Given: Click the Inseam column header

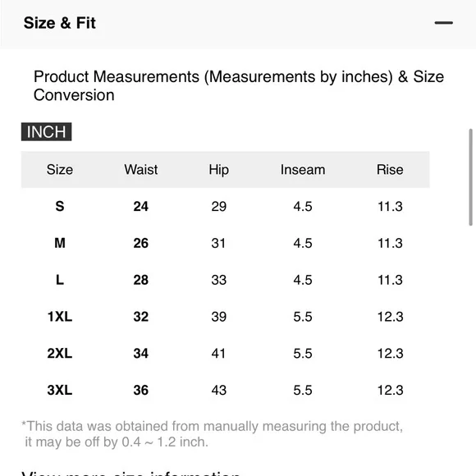Looking at the screenshot, I should (x=303, y=169).
